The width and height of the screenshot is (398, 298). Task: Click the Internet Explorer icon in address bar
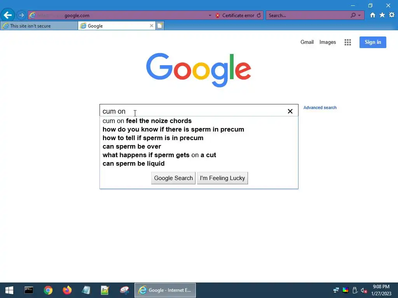point(32,15)
